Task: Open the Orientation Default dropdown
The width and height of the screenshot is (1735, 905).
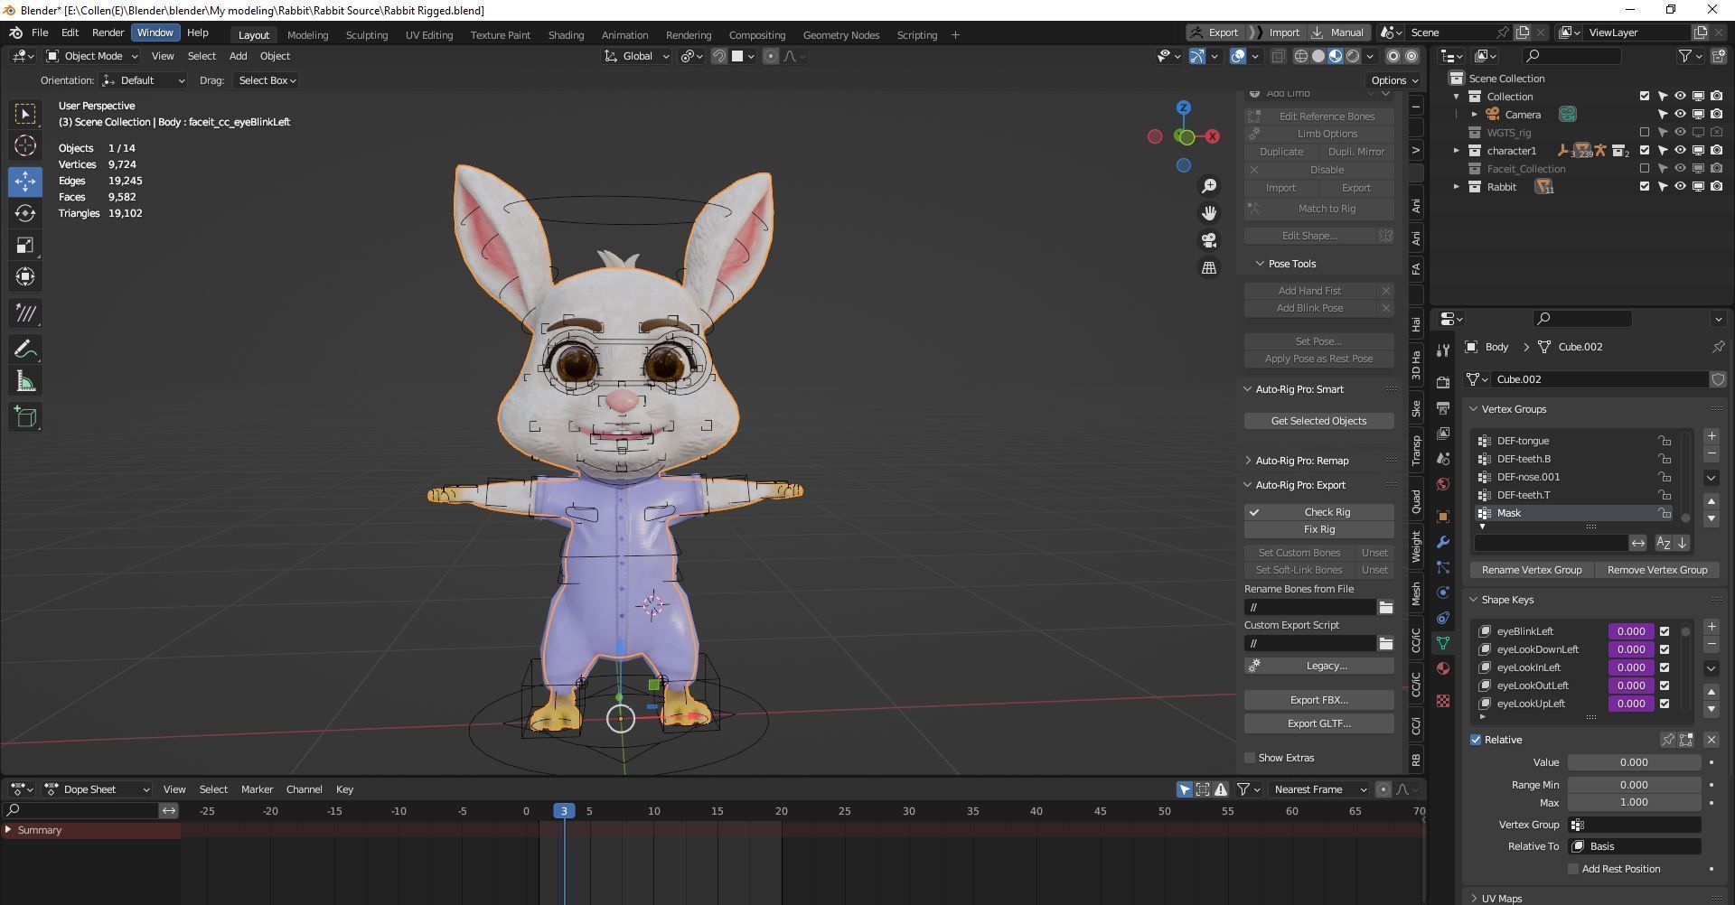Action: click(144, 80)
